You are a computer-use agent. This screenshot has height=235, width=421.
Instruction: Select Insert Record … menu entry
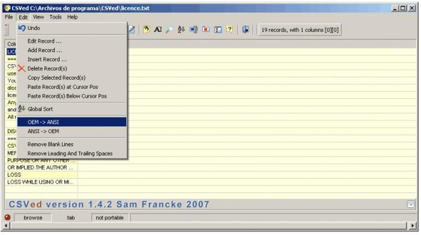click(72, 59)
